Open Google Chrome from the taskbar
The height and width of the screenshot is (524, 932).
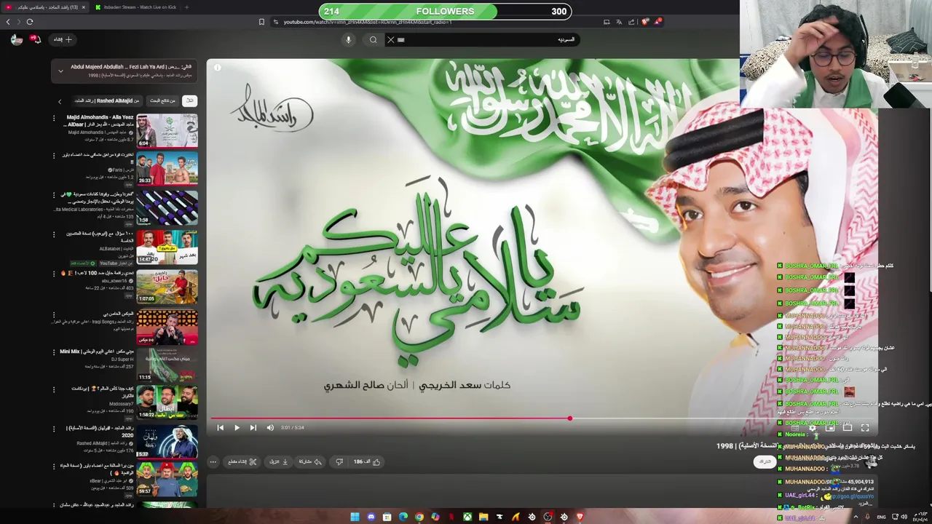[x=419, y=517]
